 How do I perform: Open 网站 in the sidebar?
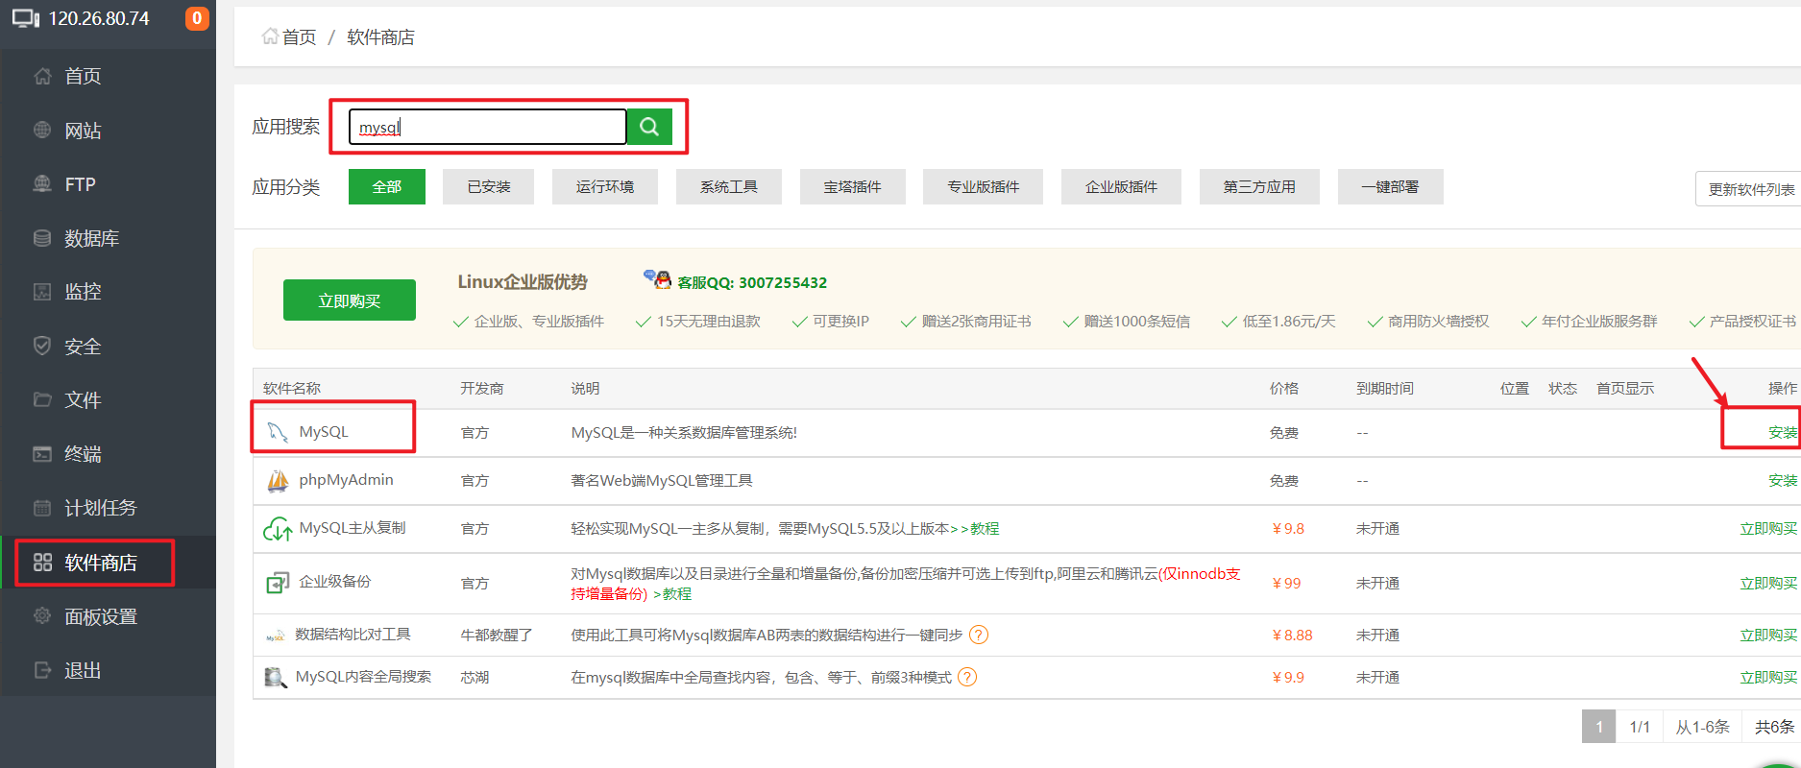(108, 131)
